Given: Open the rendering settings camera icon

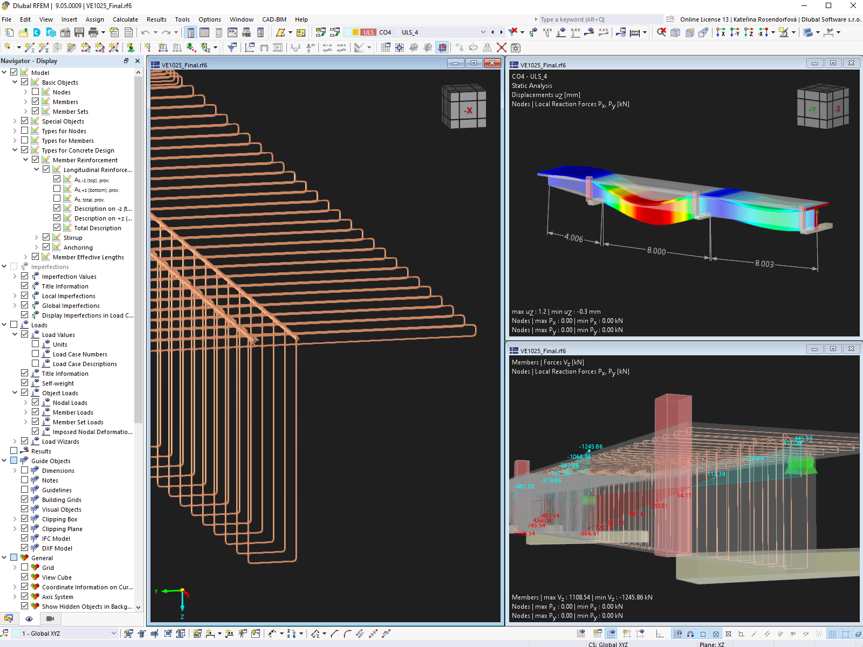Looking at the screenshot, I should (x=516, y=47).
